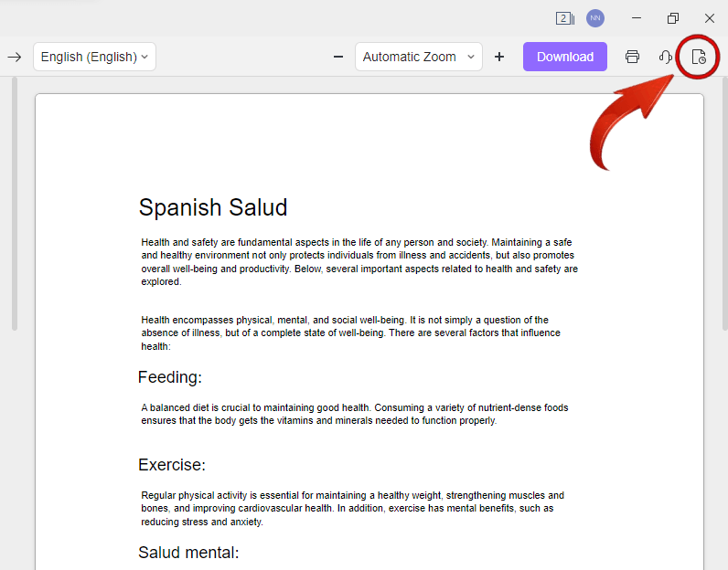Click the Exercise: heading
This screenshot has height=570, width=728.
pyautogui.click(x=172, y=465)
